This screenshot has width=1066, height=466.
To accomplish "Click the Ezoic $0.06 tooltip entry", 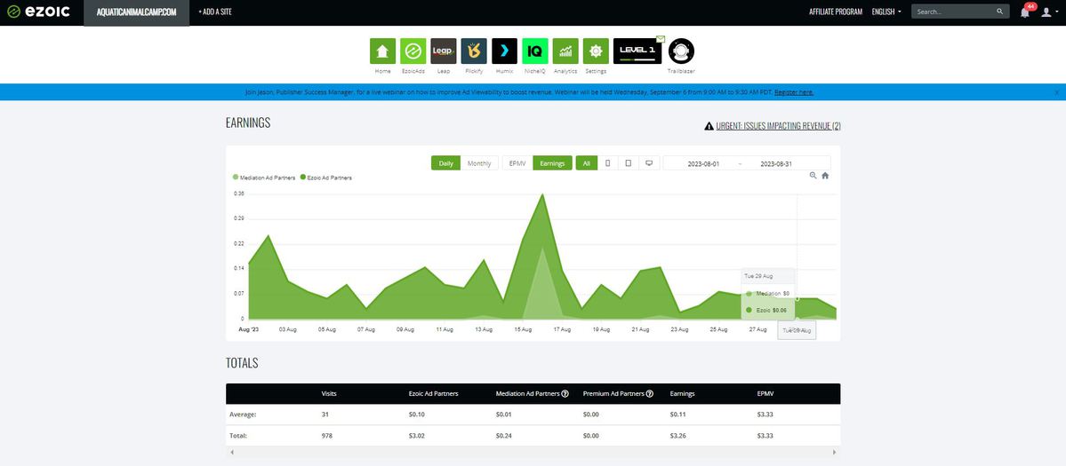I will [x=767, y=310].
